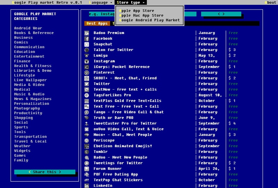Click the Badoo Premium app icon

pyautogui.click(x=87, y=33)
